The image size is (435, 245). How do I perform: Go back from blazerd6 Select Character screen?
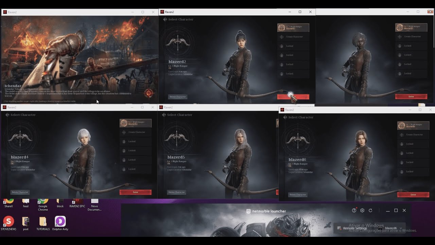(285, 117)
